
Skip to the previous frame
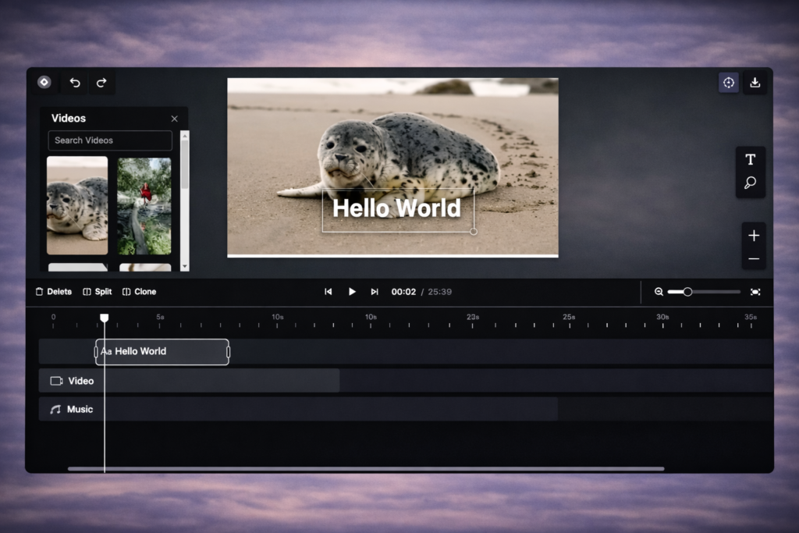point(328,292)
